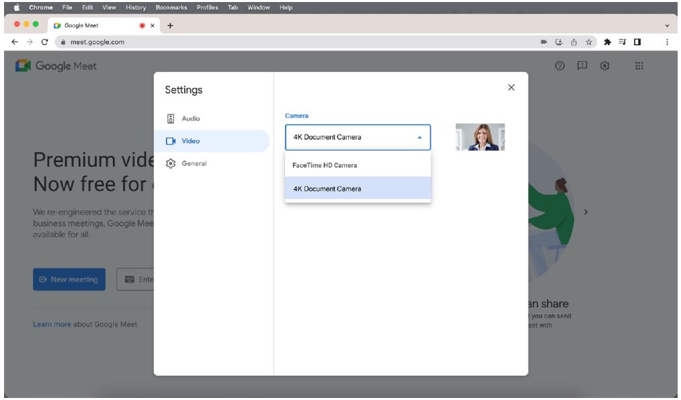Open a new browser tab with plus
Viewport: 681px width, 400px height.
point(170,26)
